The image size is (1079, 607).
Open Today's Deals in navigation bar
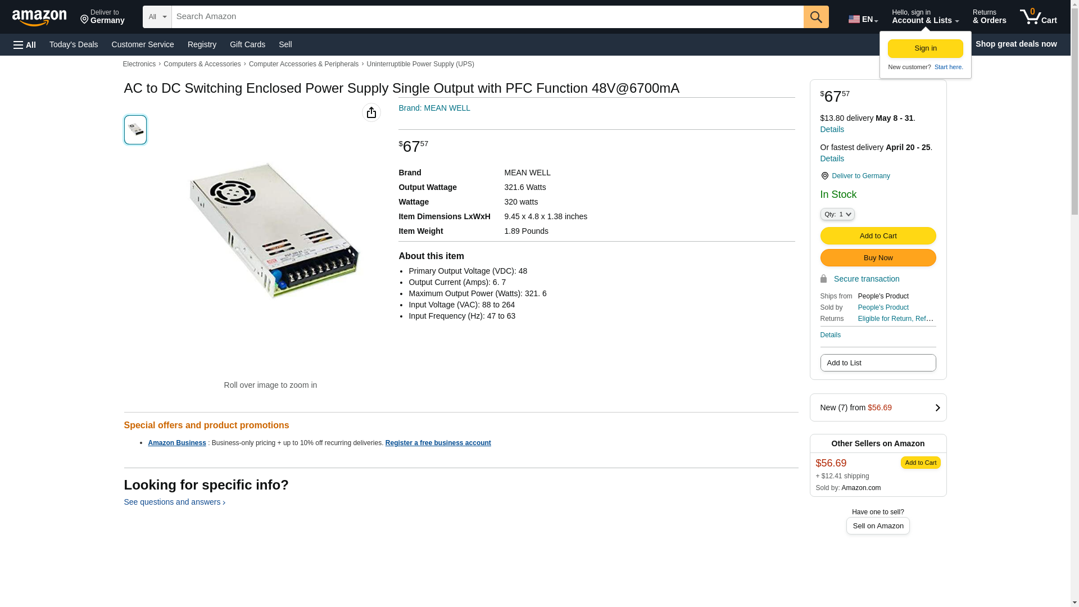(x=74, y=44)
